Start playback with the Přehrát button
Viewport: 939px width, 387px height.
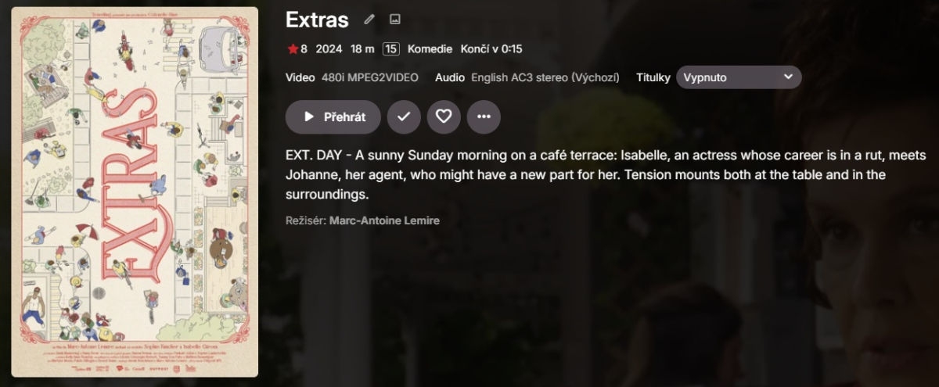[x=333, y=116]
